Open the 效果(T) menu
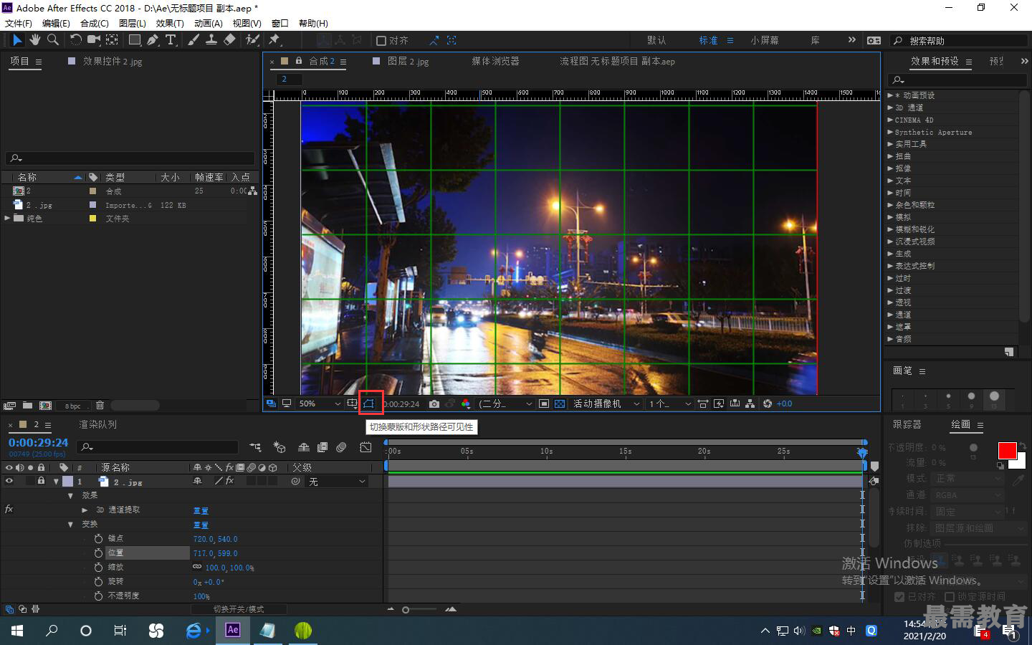1032x645 pixels. pos(170,23)
